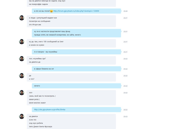Viewport: 175px width, 129px height.
Task: Click the avatar beside "скинь свой акк" message
Action: [22, 93]
